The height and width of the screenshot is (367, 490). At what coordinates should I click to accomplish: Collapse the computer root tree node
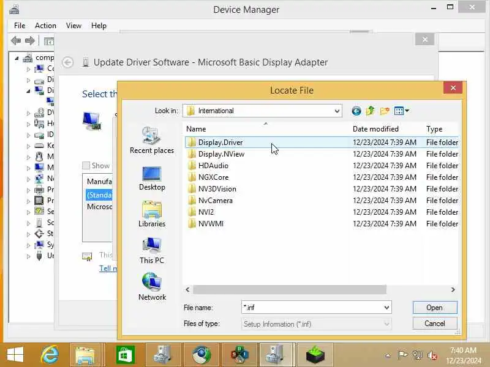pos(17,58)
